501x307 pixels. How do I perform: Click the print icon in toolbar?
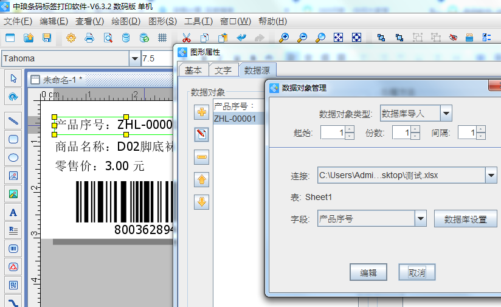pyautogui.click(x=89, y=38)
